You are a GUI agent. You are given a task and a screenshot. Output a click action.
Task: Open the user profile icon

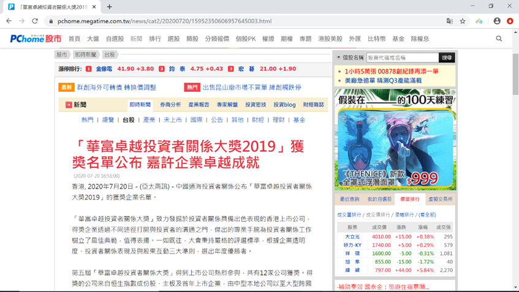coord(497,21)
